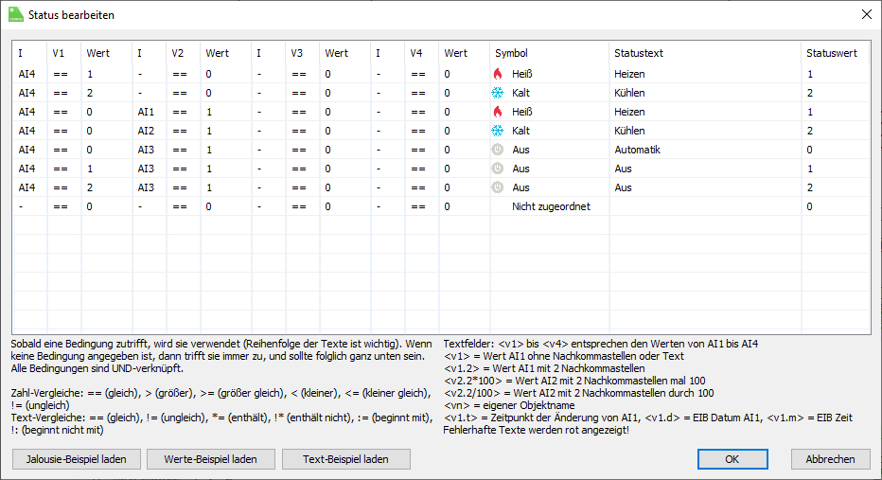The height and width of the screenshot is (480, 882).
Task: Click the snowflake icon in the Kalt row with Wert 2
Action: 497,93
